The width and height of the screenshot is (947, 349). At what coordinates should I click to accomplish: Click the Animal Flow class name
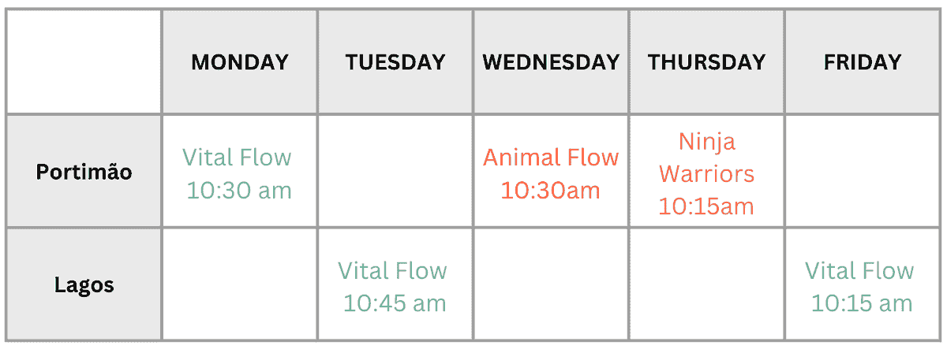point(551,158)
